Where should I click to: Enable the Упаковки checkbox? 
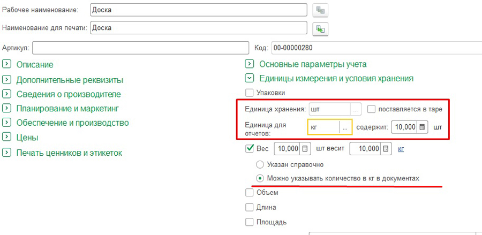pyautogui.click(x=249, y=93)
